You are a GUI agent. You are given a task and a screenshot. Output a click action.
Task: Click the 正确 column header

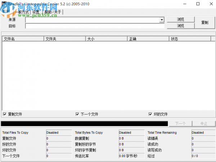(x=148, y=39)
